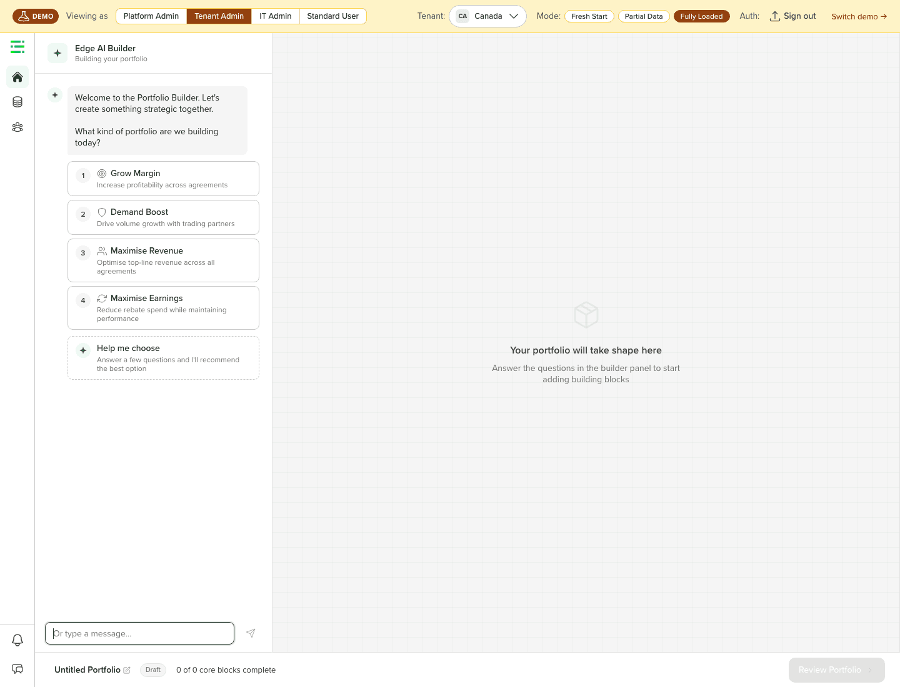Click 'Your portfolio will take shape here' heading
Image resolution: width=900 pixels, height=687 pixels.
[x=586, y=350]
